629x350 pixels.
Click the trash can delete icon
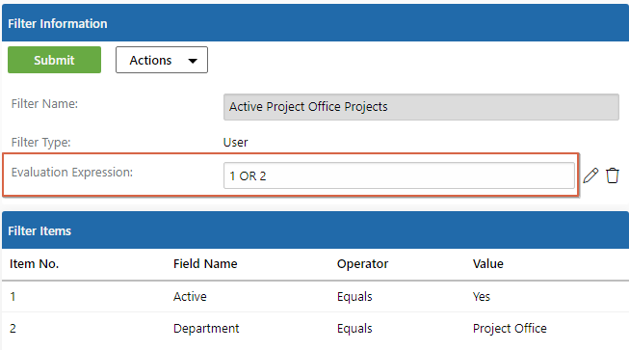[613, 175]
